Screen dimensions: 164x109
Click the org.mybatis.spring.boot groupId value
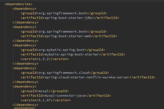[x=62, y=50]
